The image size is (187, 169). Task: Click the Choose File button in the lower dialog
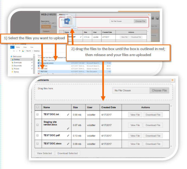[159, 90]
